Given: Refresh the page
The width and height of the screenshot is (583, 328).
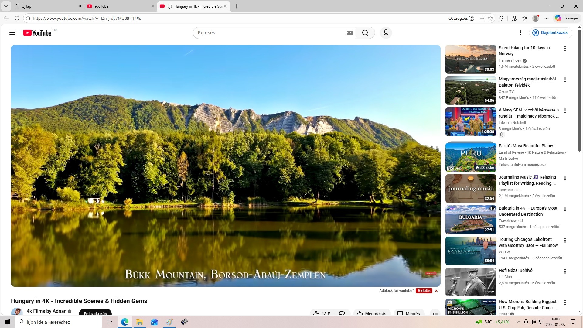Looking at the screenshot, I should tap(17, 18).
